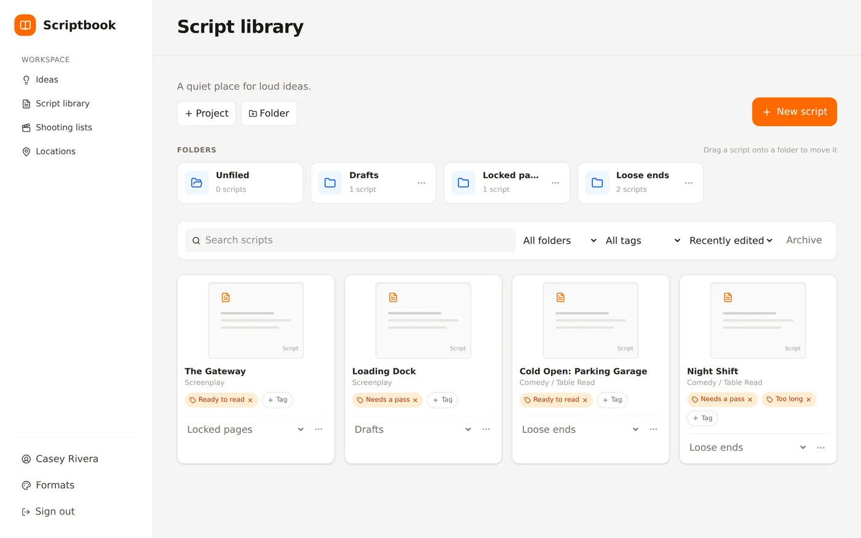The height and width of the screenshot is (538, 861).
Task: Open Night Shift card more options
Action: tap(821, 448)
